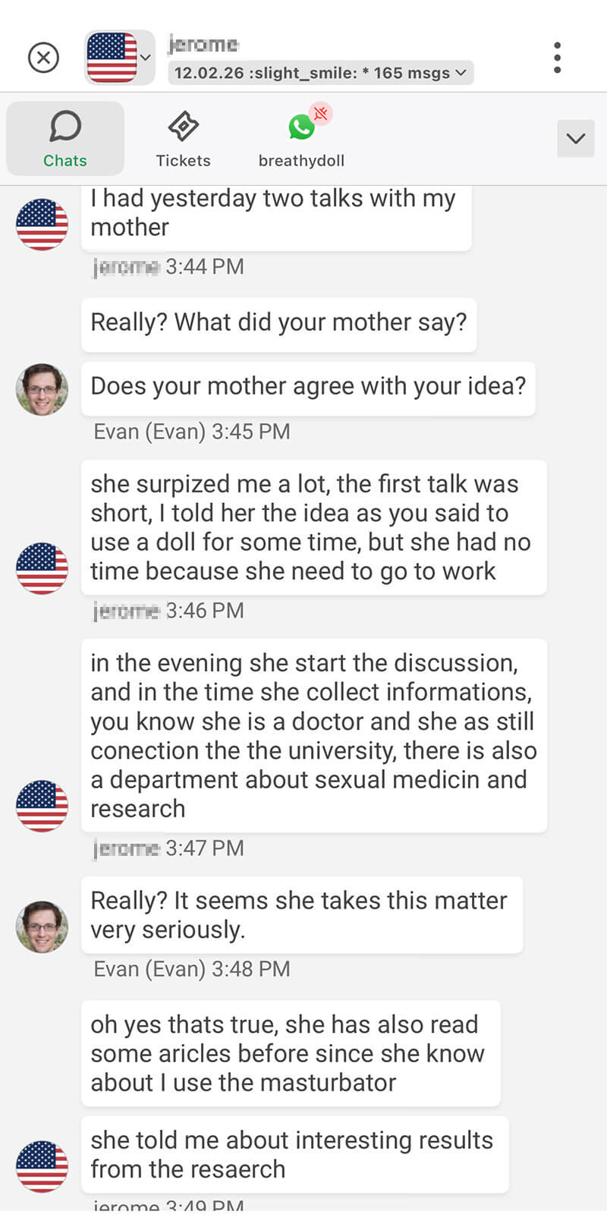Open the US flag language dropdown
Image resolution: width=607 pixels, height=1214 pixels.
pos(120,58)
